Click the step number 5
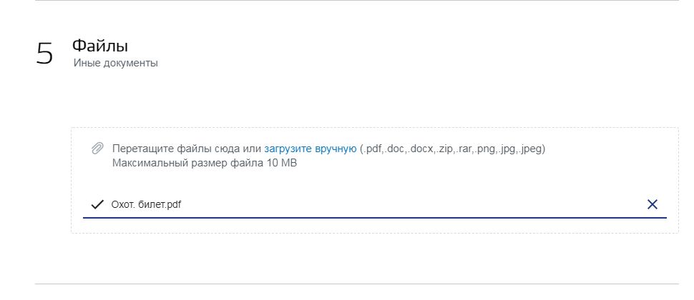This screenshot has height=300, width=694. [44, 54]
